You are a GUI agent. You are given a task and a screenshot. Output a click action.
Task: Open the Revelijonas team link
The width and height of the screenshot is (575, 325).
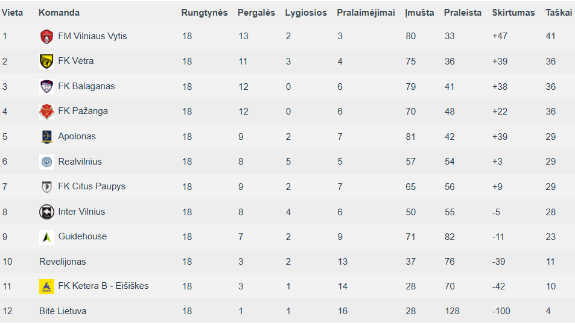(62, 262)
